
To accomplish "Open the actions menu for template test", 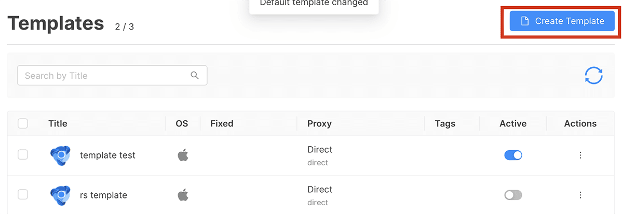I will [x=580, y=155].
